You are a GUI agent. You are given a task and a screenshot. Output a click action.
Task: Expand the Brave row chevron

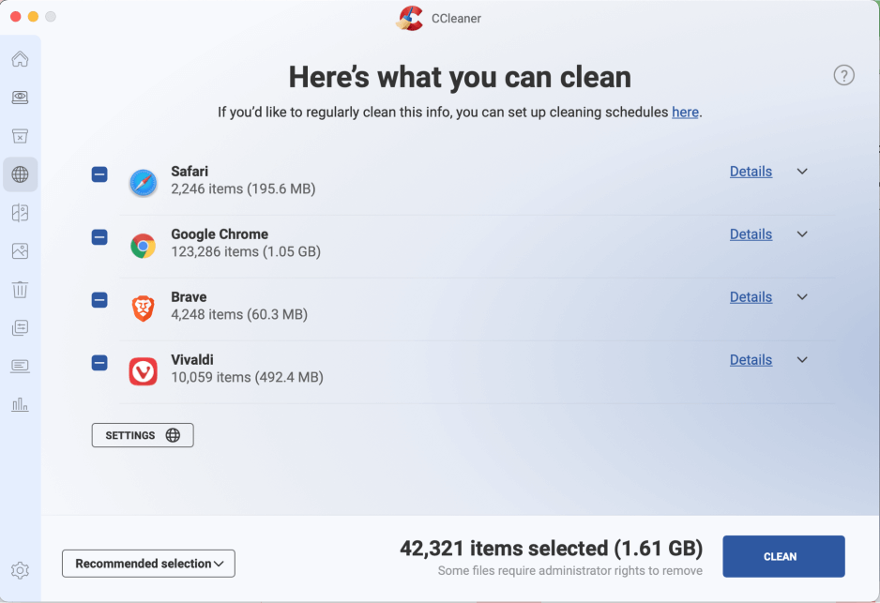coord(802,297)
